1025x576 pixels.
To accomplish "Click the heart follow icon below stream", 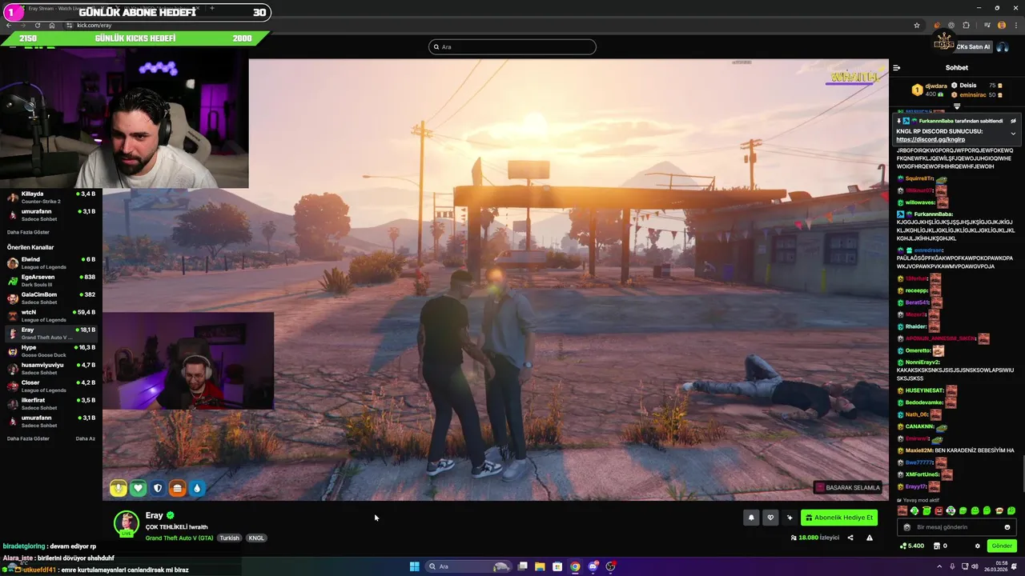I will pos(770,518).
